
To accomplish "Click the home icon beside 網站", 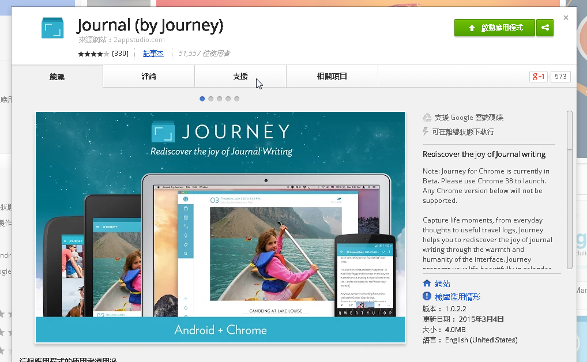I will click(x=427, y=283).
